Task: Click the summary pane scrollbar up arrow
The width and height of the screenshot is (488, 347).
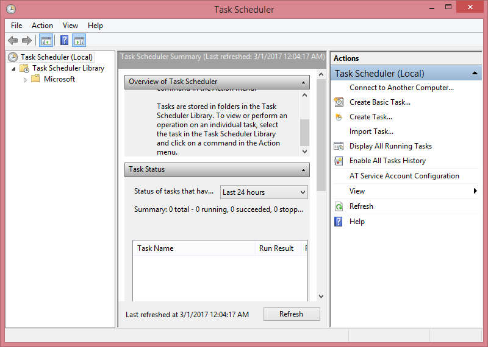Action: pyautogui.click(x=321, y=74)
